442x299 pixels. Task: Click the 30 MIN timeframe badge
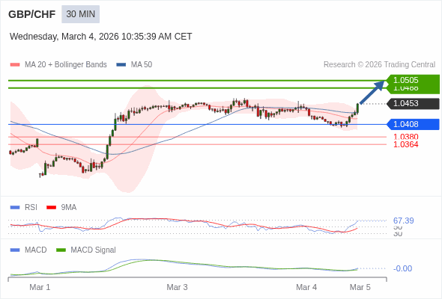81,14
